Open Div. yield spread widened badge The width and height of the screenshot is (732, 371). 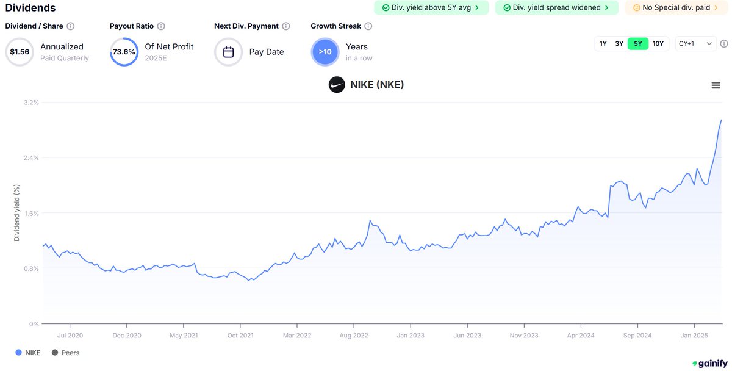(557, 8)
